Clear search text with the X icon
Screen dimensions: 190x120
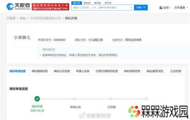coord(131,8)
